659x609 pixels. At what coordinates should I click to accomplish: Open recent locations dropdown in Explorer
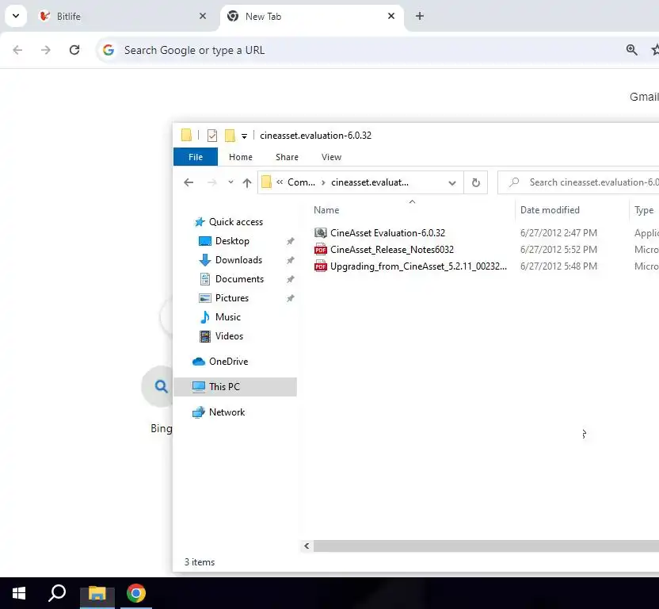230,182
